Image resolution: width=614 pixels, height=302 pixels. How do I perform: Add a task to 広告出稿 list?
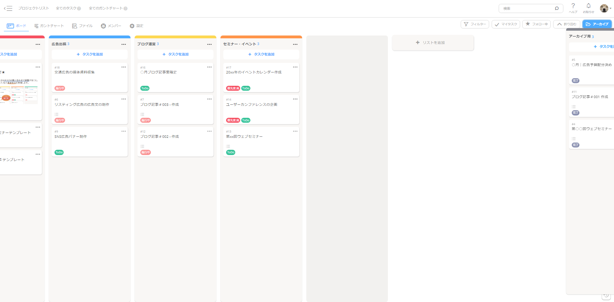90,54
